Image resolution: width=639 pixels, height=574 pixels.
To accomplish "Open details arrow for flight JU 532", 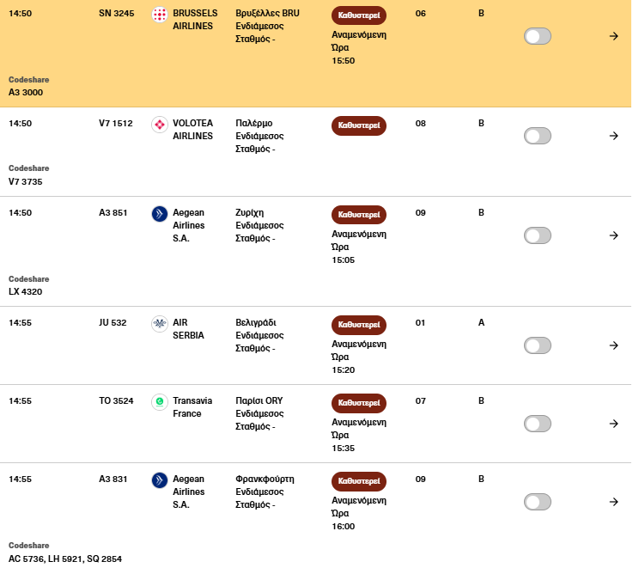I will (x=614, y=345).
